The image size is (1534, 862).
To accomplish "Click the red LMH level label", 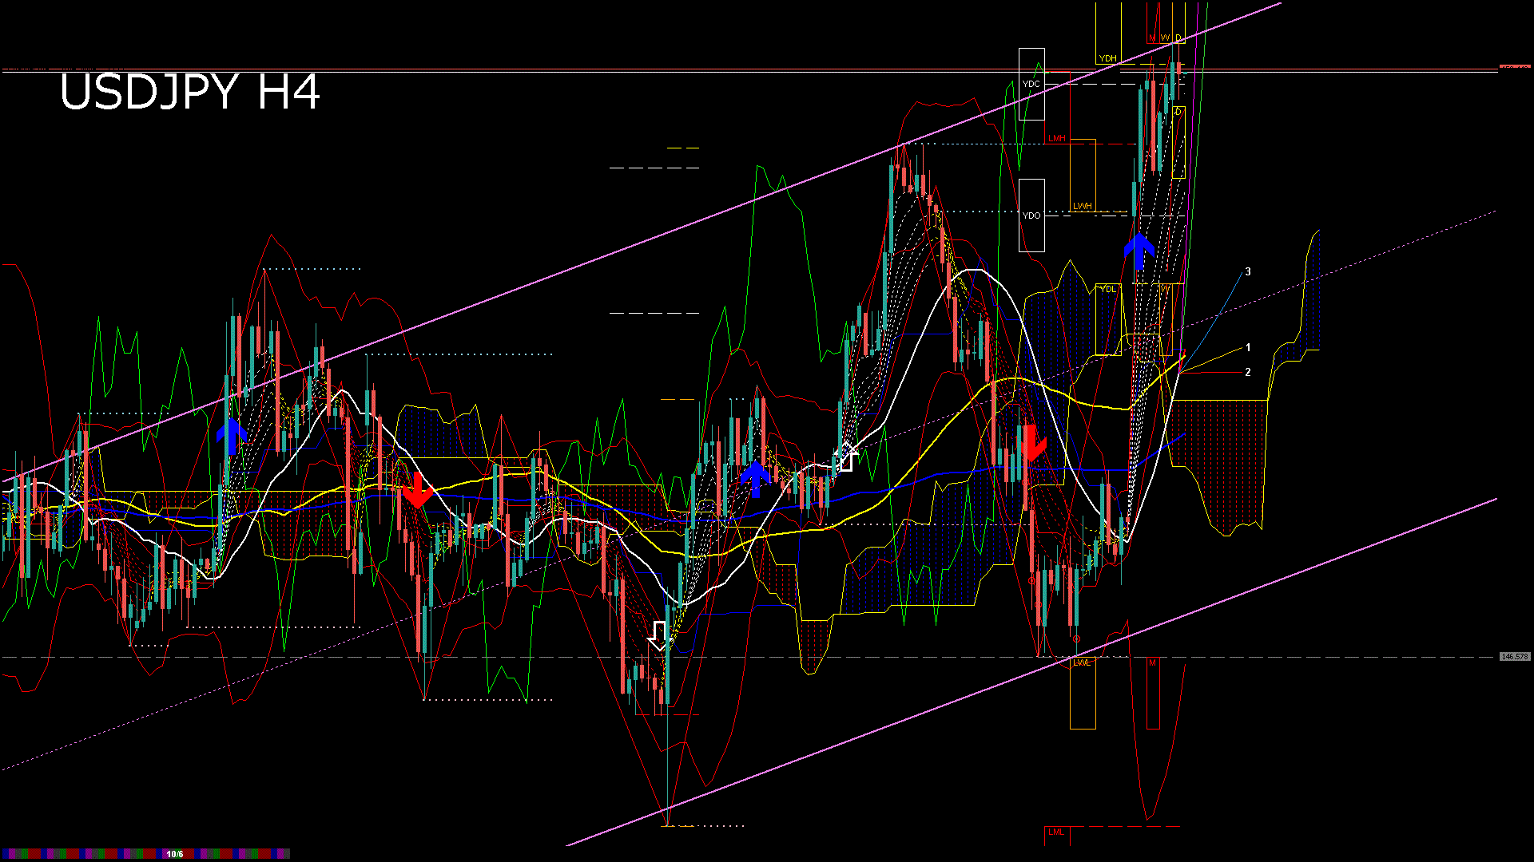I will [1057, 139].
